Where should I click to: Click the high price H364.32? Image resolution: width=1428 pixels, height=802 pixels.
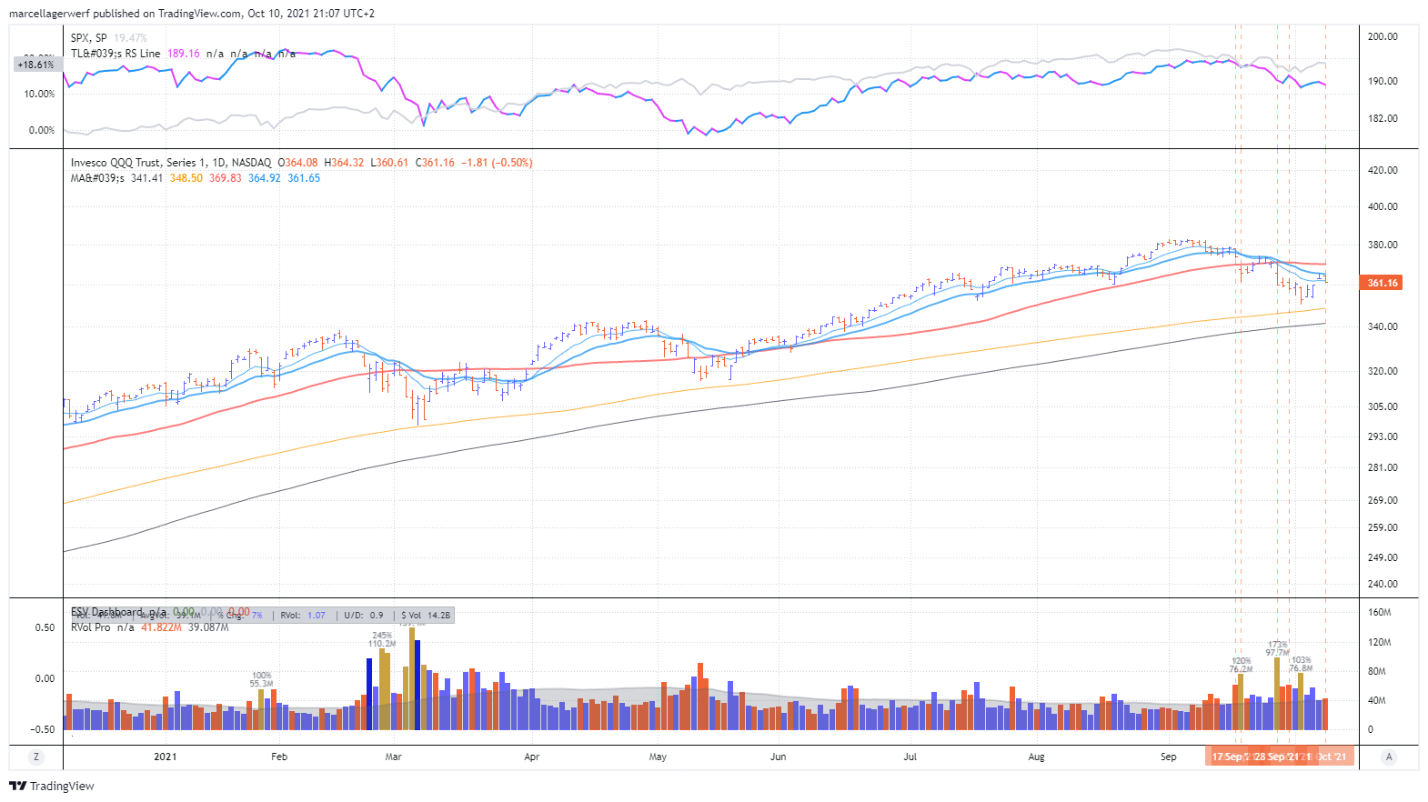point(344,163)
